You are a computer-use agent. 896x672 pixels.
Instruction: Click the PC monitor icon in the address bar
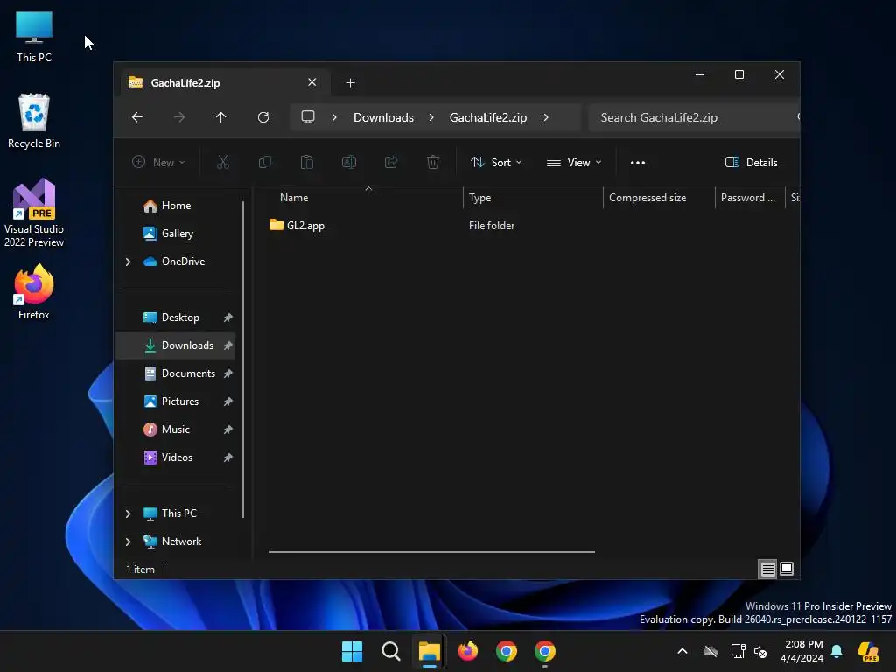(x=308, y=117)
